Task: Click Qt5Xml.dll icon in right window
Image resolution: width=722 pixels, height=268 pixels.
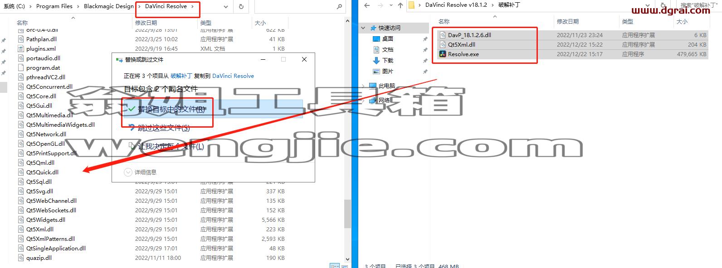Action: (443, 44)
